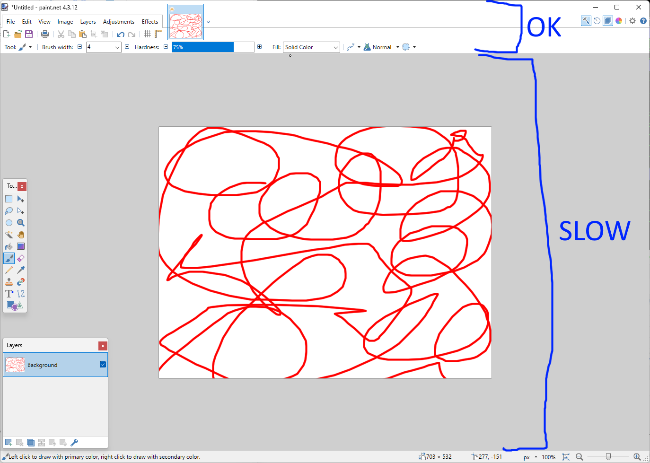Increase brush width with plus button
The image size is (650, 463).
127,47
